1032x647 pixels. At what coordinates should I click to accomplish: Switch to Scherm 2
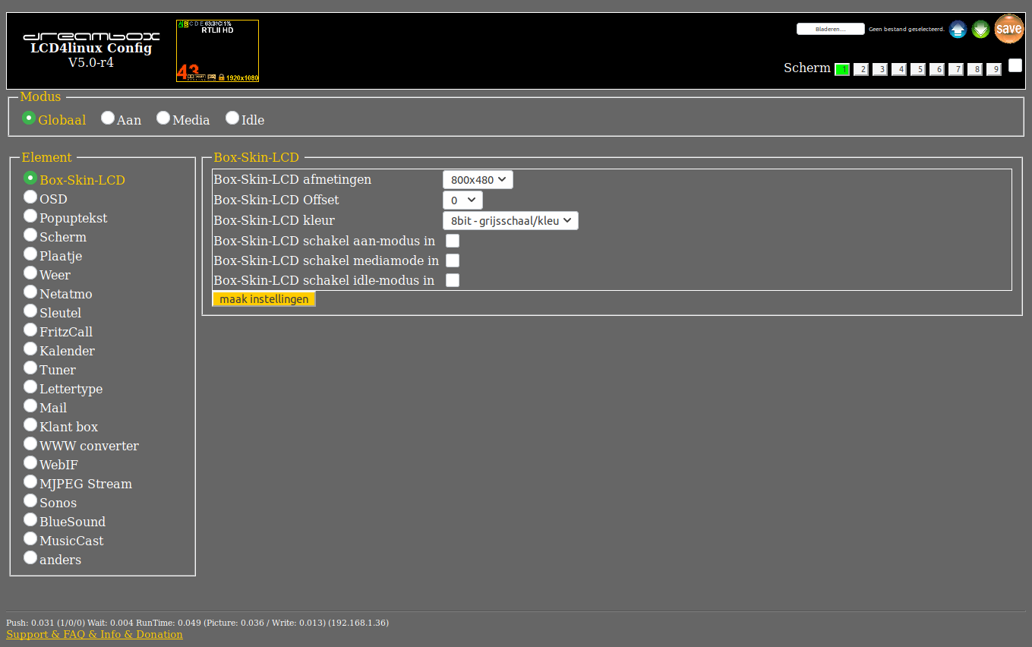pos(861,70)
